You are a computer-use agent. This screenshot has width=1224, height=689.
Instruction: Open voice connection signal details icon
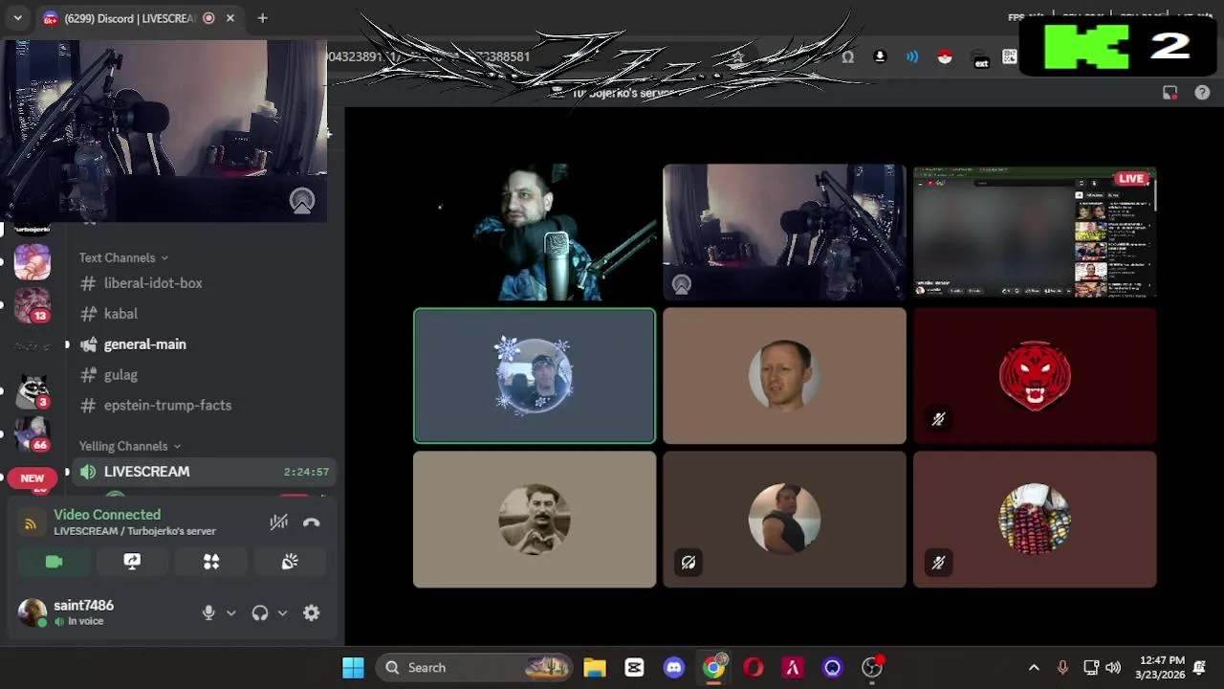31,523
